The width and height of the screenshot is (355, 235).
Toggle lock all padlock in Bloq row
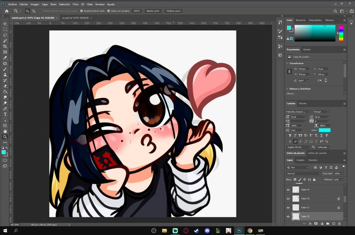point(314,180)
